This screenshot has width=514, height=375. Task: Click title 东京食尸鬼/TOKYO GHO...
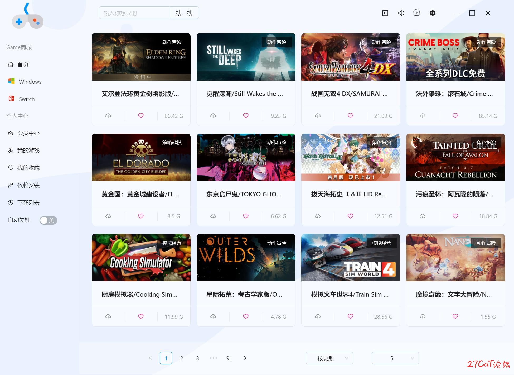(x=244, y=194)
